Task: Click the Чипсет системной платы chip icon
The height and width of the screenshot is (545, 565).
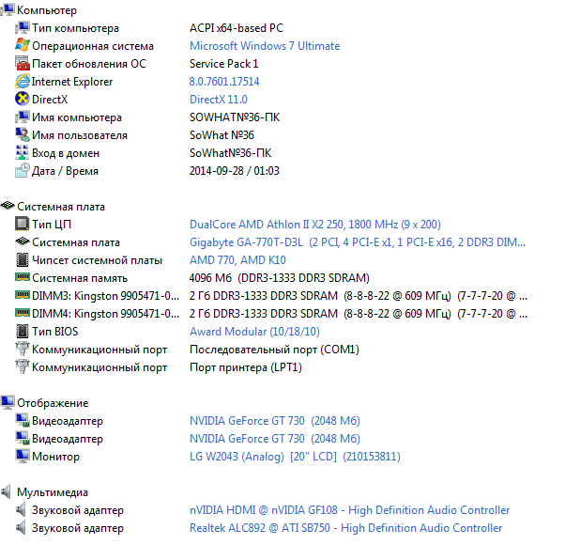Action: point(22,259)
